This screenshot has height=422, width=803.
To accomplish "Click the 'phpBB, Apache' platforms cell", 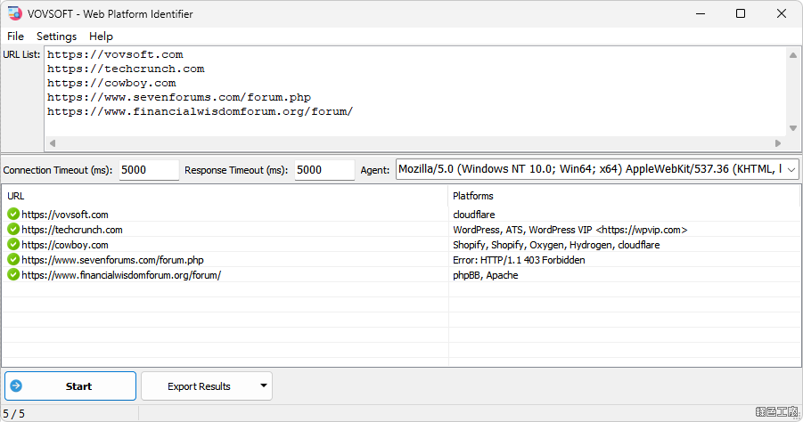I will (x=486, y=275).
